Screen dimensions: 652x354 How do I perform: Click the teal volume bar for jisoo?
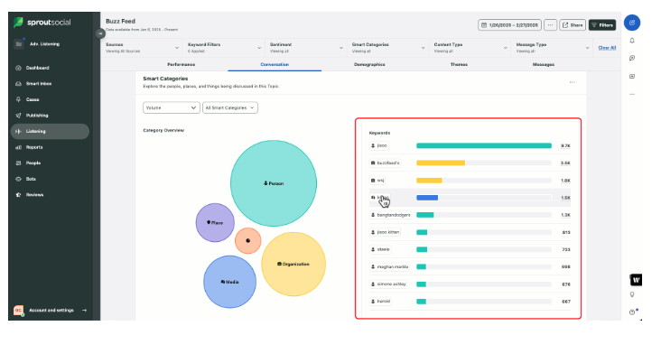pos(484,145)
